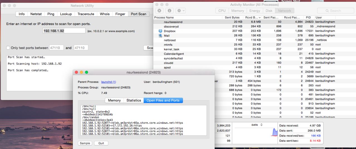This screenshot has height=149, width=356.
Task: Click the Screen Shot desktop file label
Action: coord(291,1)
